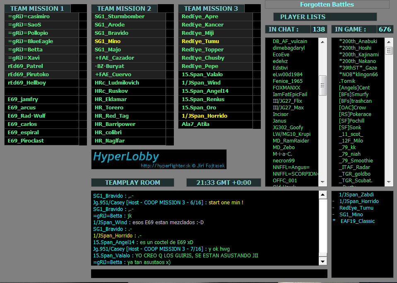Select Ala7_Atila slot in Team Mission 3
This screenshot has width=397, height=283.
215,124
